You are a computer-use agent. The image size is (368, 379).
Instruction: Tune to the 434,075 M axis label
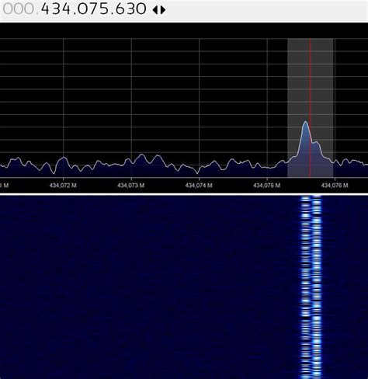click(266, 186)
